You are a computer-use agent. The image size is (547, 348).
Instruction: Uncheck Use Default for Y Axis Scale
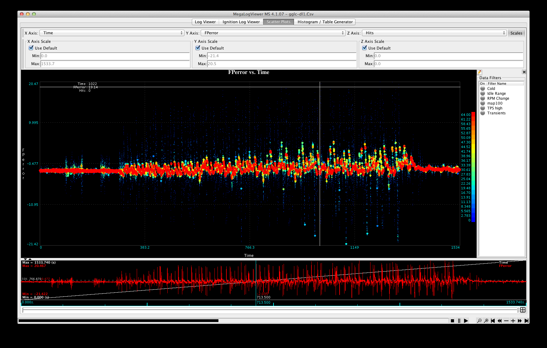(x=198, y=48)
